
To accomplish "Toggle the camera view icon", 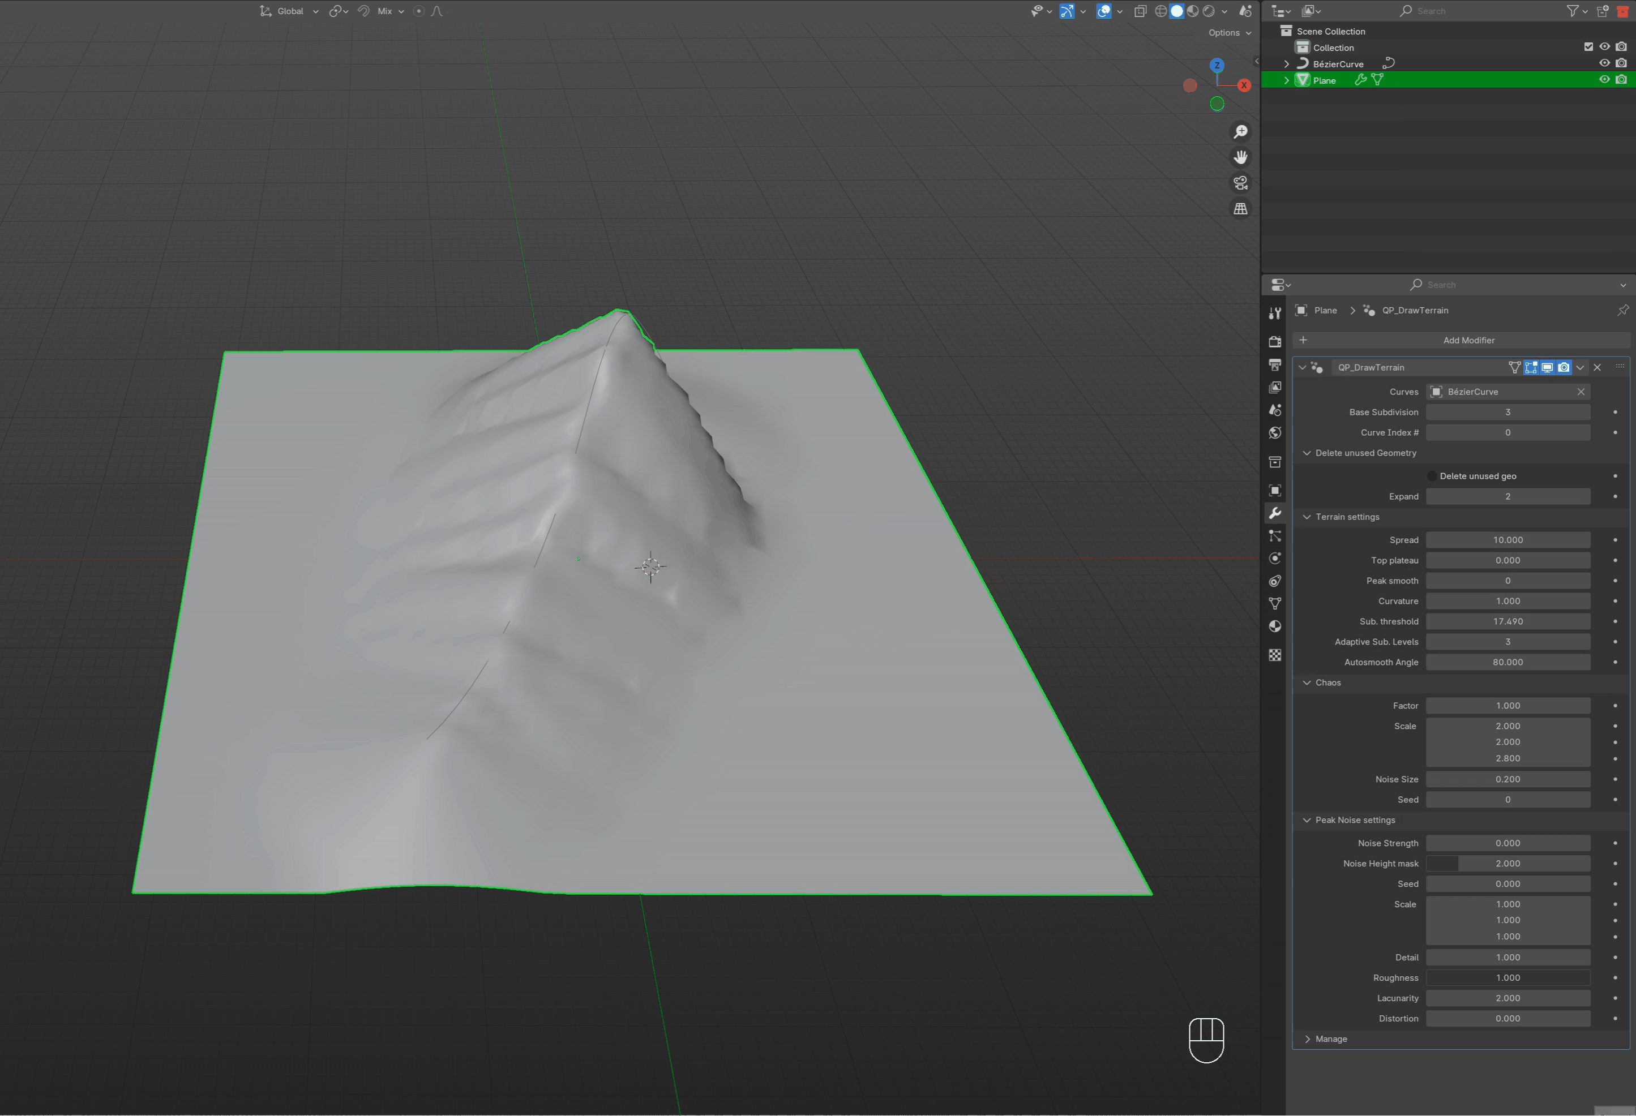I will (x=1240, y=183).
